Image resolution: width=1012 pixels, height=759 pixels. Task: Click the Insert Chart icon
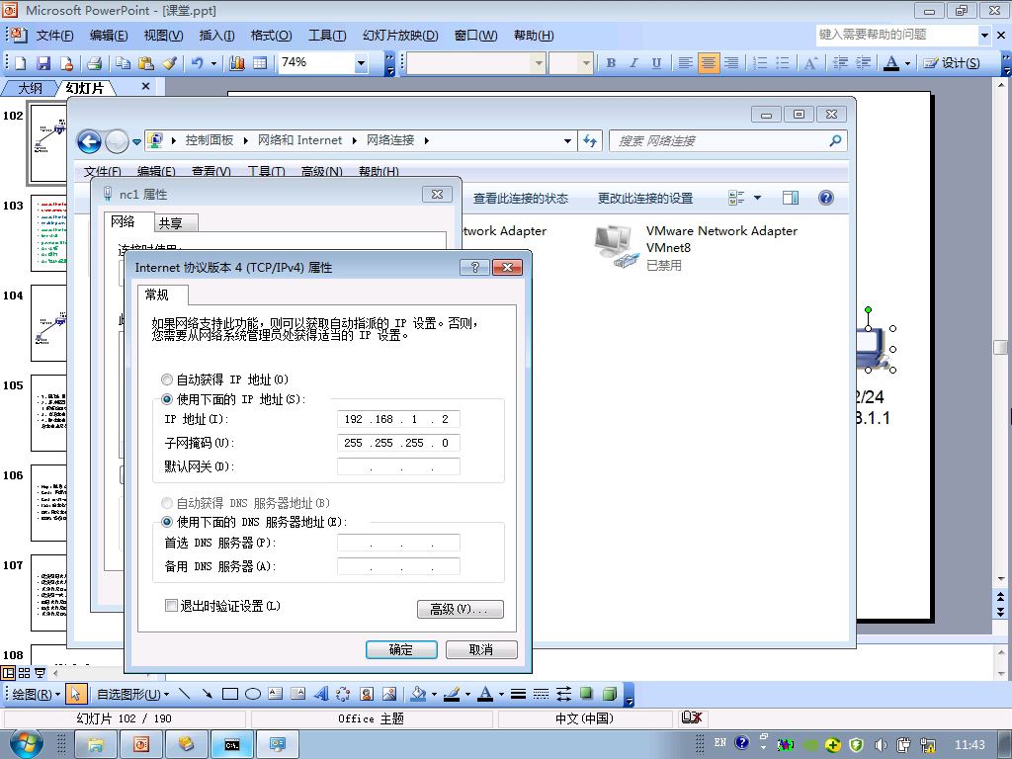[237, 62]
